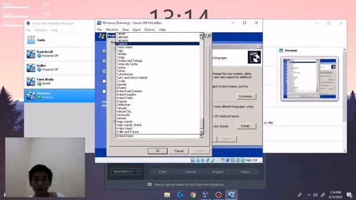The height and width of the screenshot is (200, 356).
Task: Select Thailand in the country list
Action: (x=157, y=43)
